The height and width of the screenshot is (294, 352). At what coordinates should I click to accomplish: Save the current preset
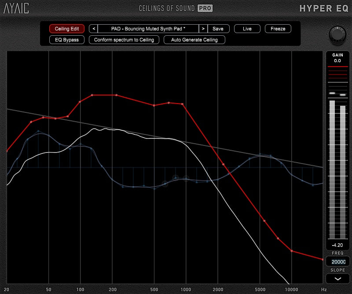(x=218, y=29)
